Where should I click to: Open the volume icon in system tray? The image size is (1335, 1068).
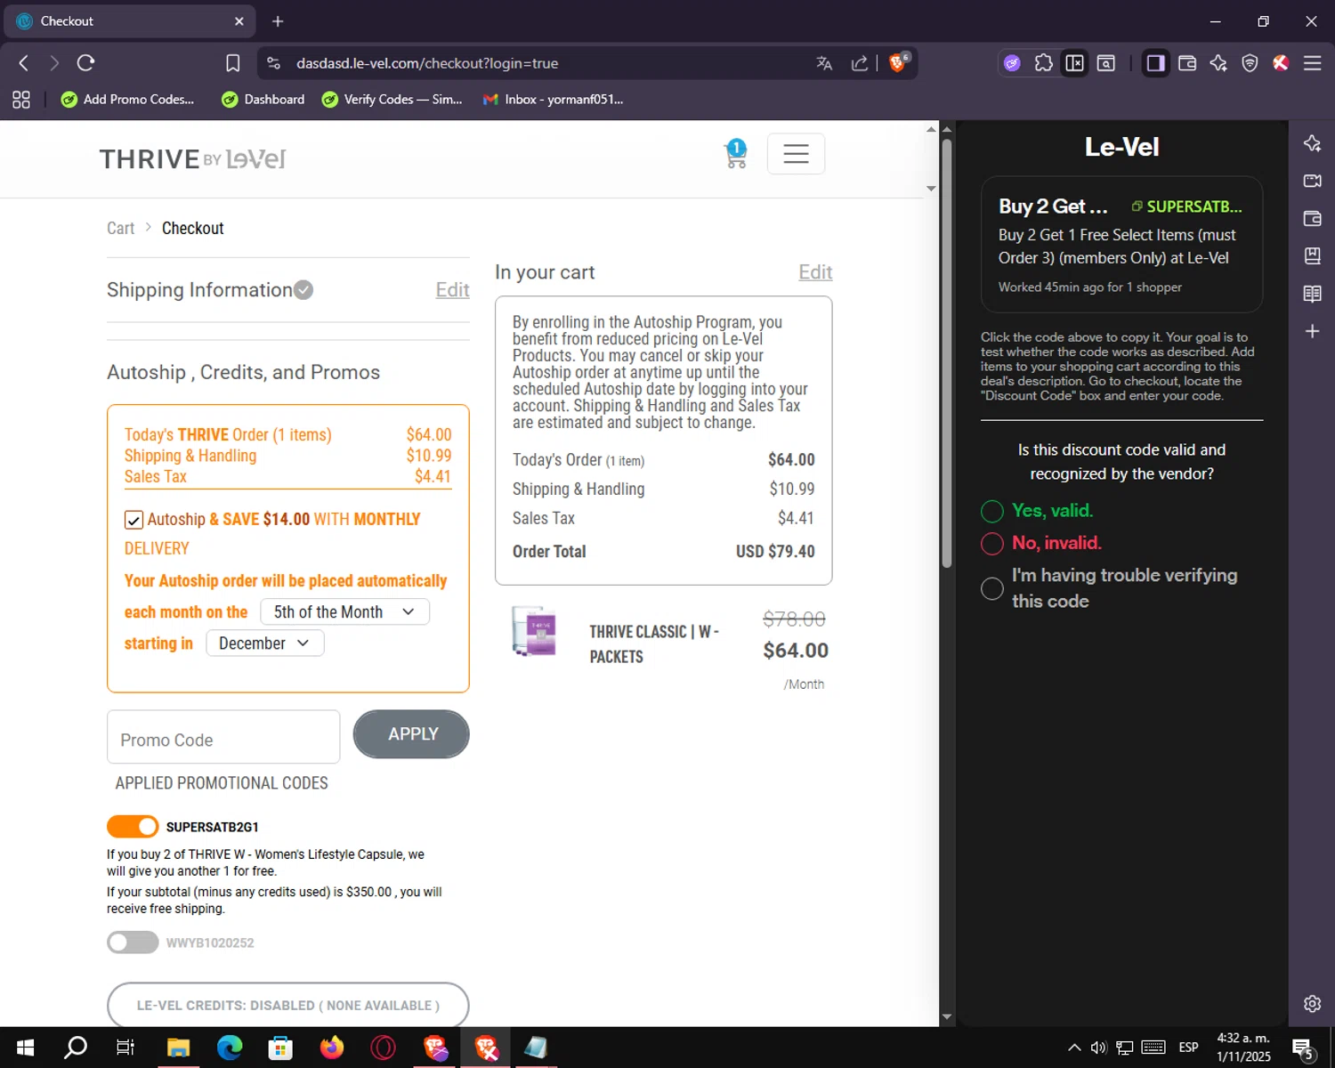(1099, 1048)
